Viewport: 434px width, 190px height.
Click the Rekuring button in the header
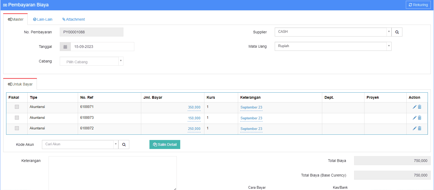[418, 5]
